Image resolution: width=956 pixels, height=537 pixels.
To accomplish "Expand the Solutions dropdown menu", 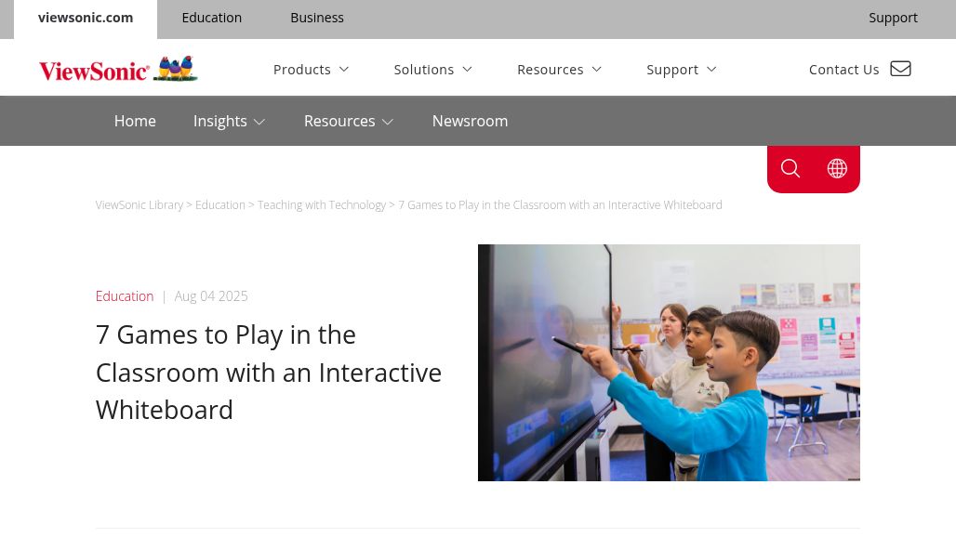I will (432, 70).
